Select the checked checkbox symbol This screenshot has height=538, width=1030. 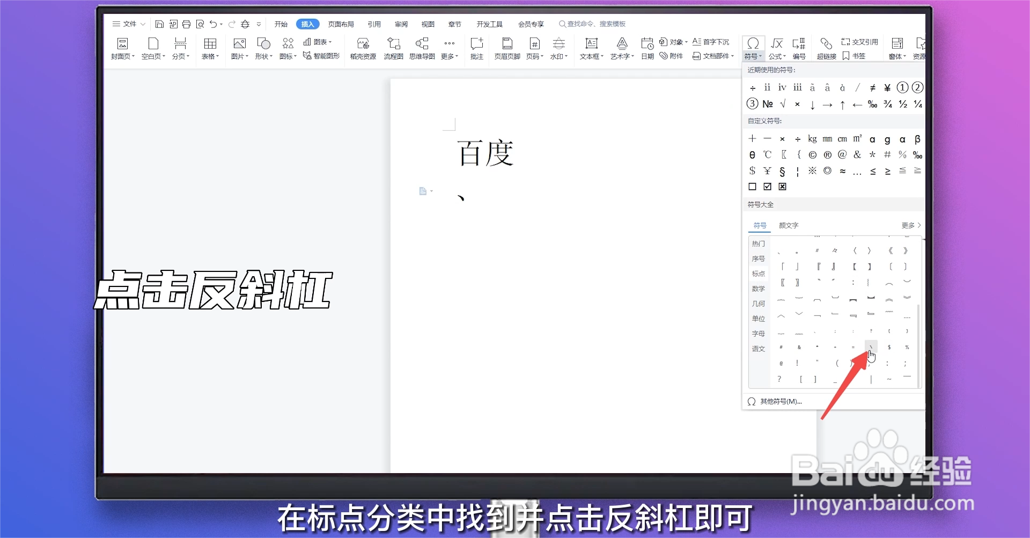(x=767, y=187)
